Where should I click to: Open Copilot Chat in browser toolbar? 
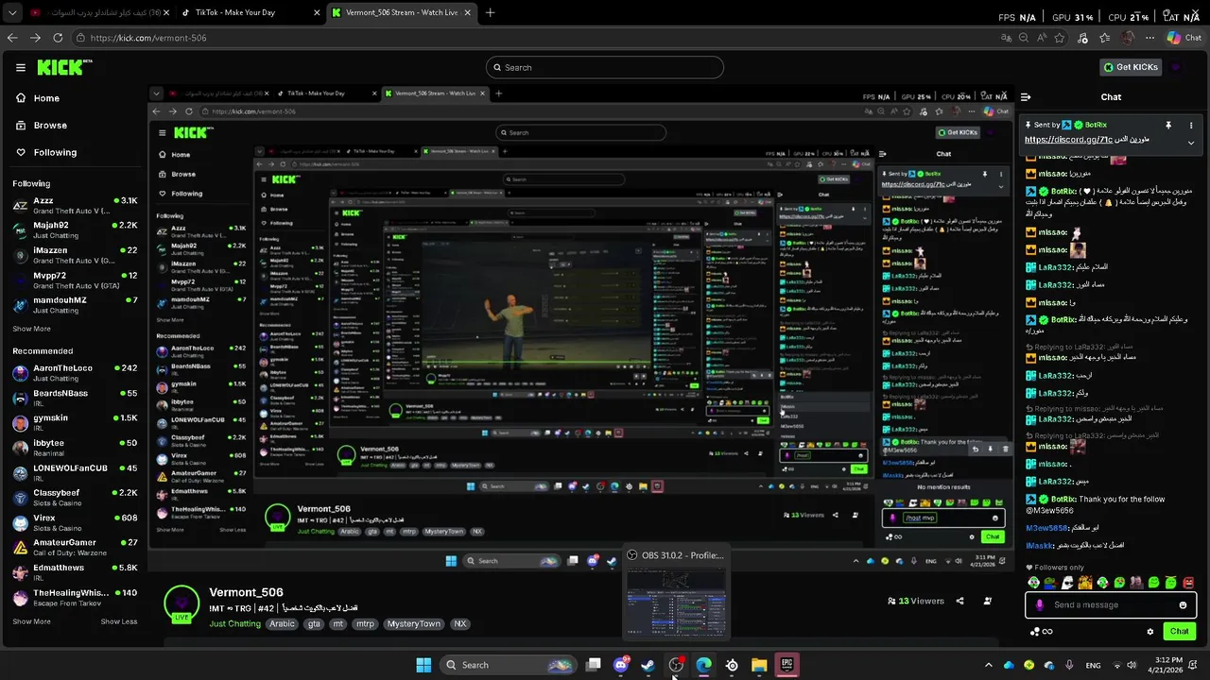pos(1184,38)
